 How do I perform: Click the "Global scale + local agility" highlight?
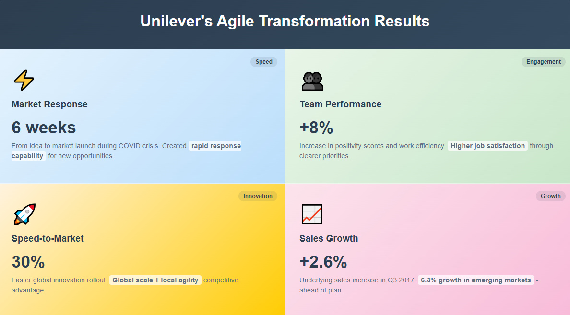point(155,280)
